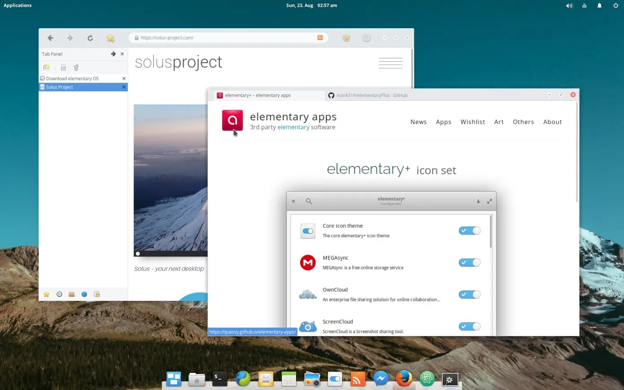Image resolution: width=624 pixels, height=390 pixels.
Task: Disable the OwnCloud switch
Action: click(469, 294)
